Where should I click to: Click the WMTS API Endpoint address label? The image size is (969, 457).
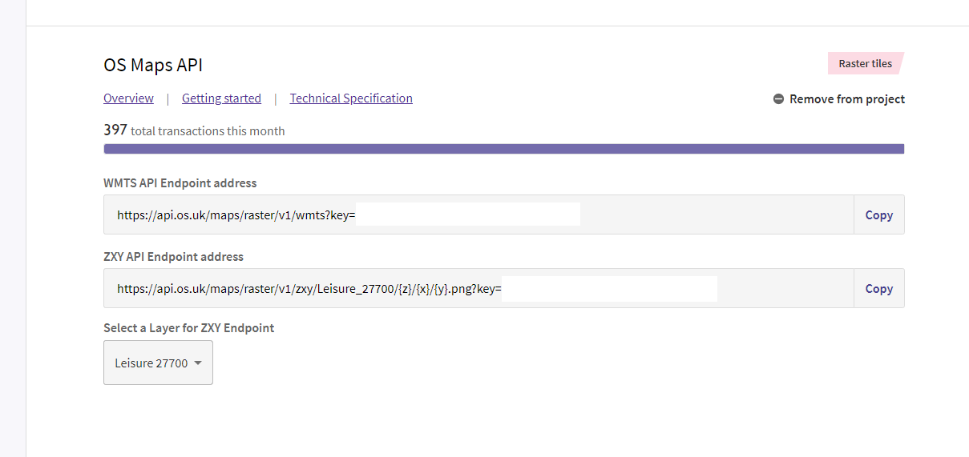coord(180,183)
